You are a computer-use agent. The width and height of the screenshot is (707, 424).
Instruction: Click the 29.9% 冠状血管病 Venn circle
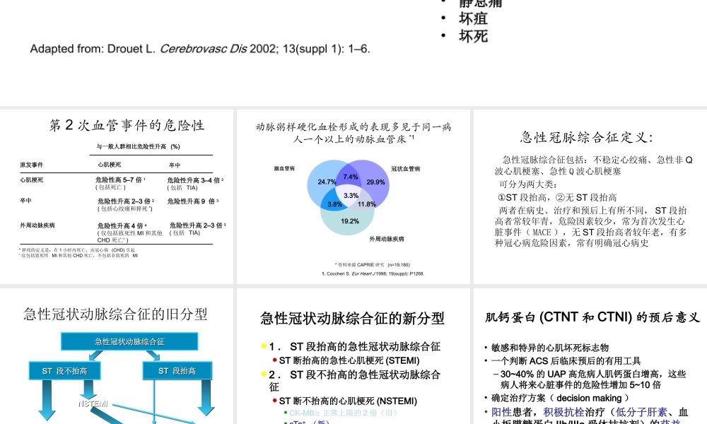point(376,182)
